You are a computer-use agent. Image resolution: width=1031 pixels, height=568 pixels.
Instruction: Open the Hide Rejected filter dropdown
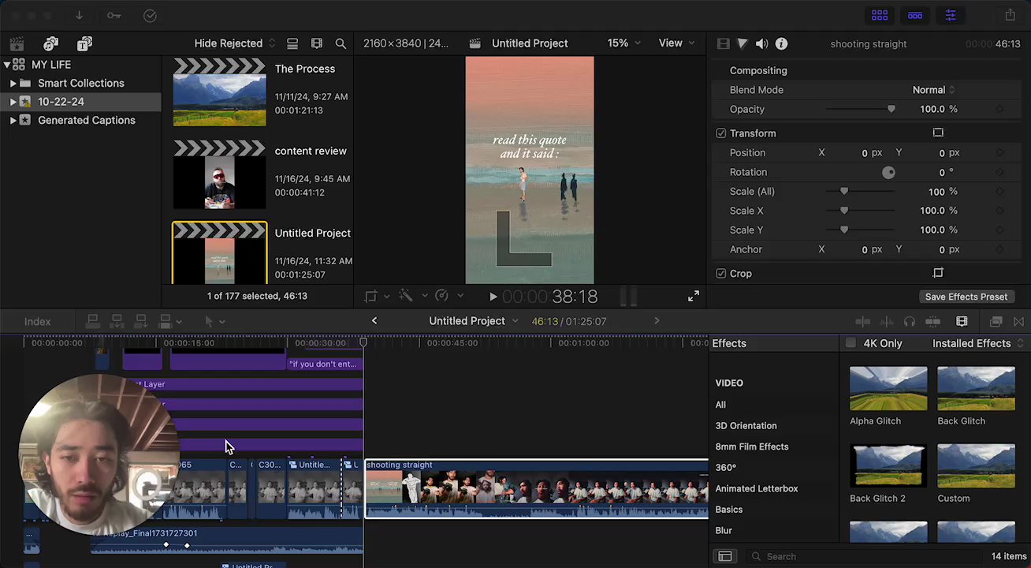(x=235, y=43)
